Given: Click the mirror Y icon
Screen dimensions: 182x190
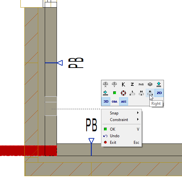Looking at the screenshot, I should point(115,84).
